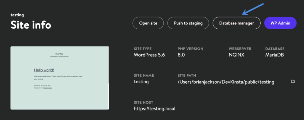304x120 pixels.
Task: Click the WordPress 5.6 site type value
Action: [149, 55]
